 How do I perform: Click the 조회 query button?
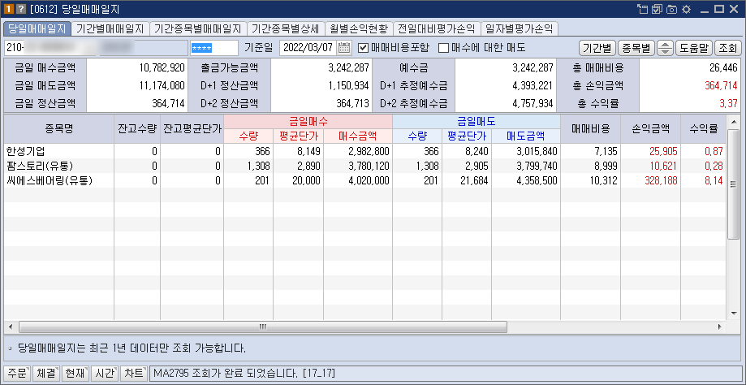tap(728, 48)
